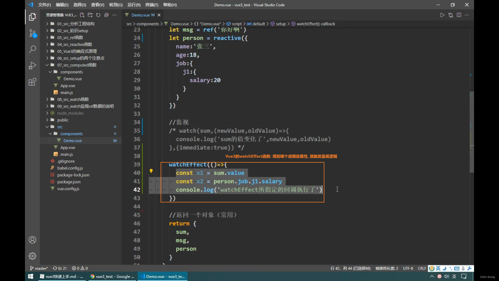Collapse folder 07_src_computed函数
499x281 pixels.
pyautogui.click(x=77, y=65)
